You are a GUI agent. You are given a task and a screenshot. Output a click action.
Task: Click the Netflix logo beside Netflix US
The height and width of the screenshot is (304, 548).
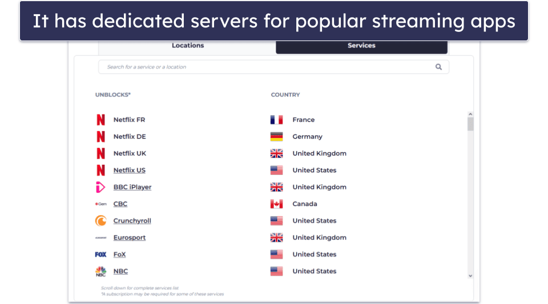tap(100, 170)
